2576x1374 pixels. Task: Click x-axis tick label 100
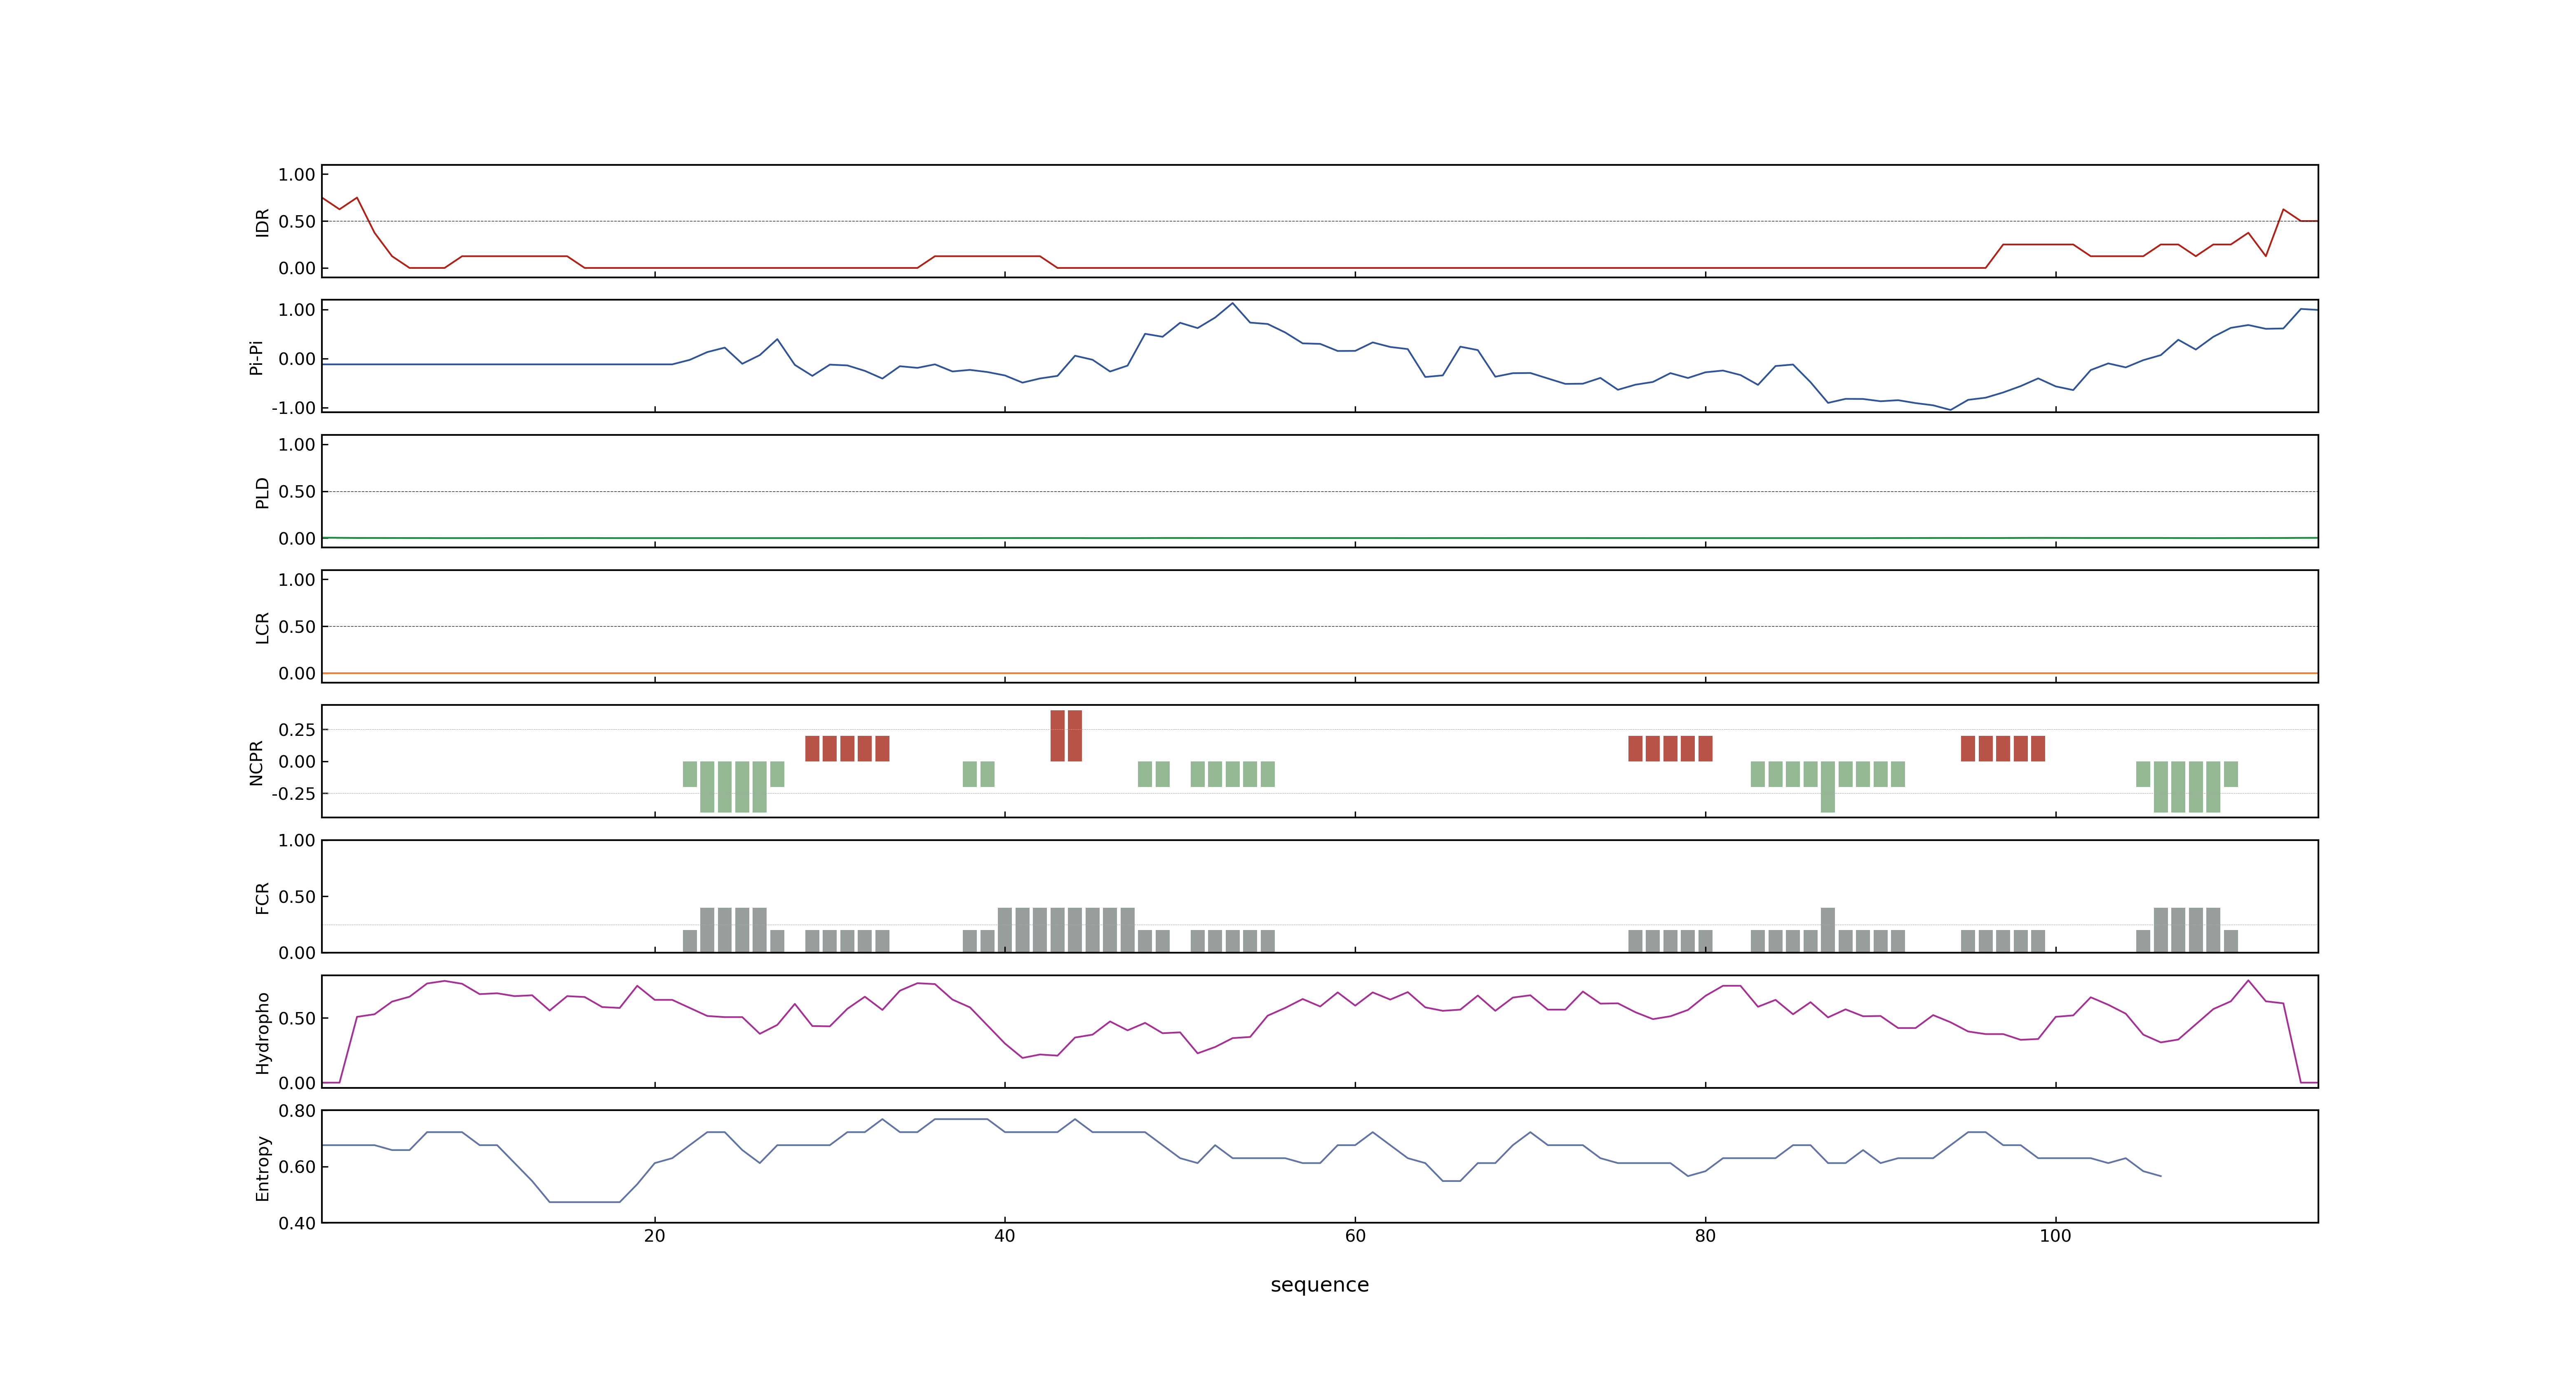coord(2055,1236)
